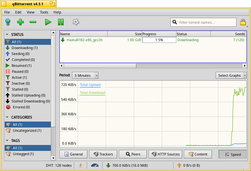The image size is (251, 171).
Task: Sort torrents by Progress column header
Action: [x=159, y=34]
